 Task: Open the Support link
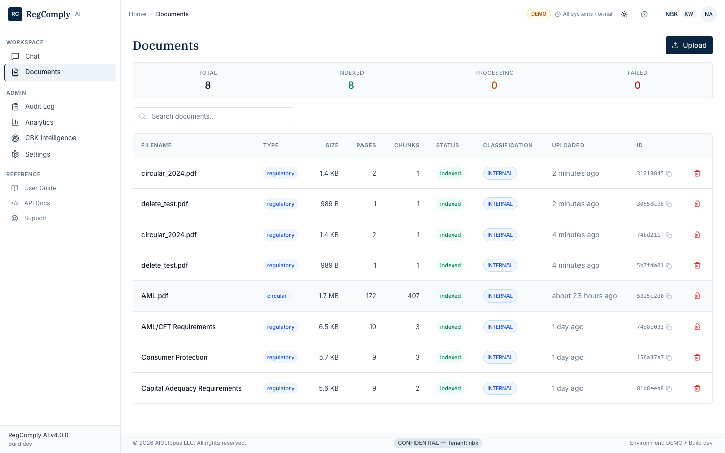[60, 218]
